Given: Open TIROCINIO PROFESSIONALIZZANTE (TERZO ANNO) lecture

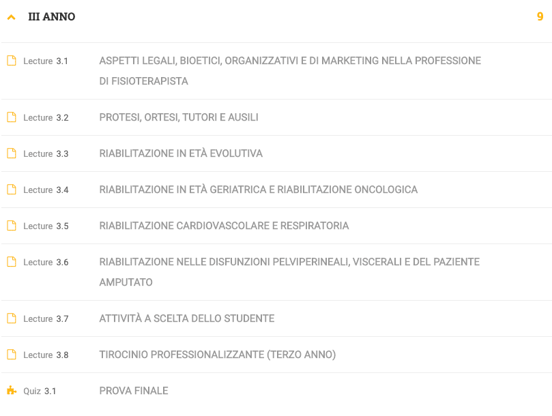Looking at the screenshot, I should click(x=218, y=355).
